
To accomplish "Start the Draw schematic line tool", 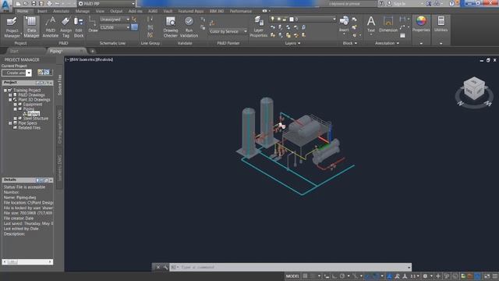I will click(x=93, y=25).
